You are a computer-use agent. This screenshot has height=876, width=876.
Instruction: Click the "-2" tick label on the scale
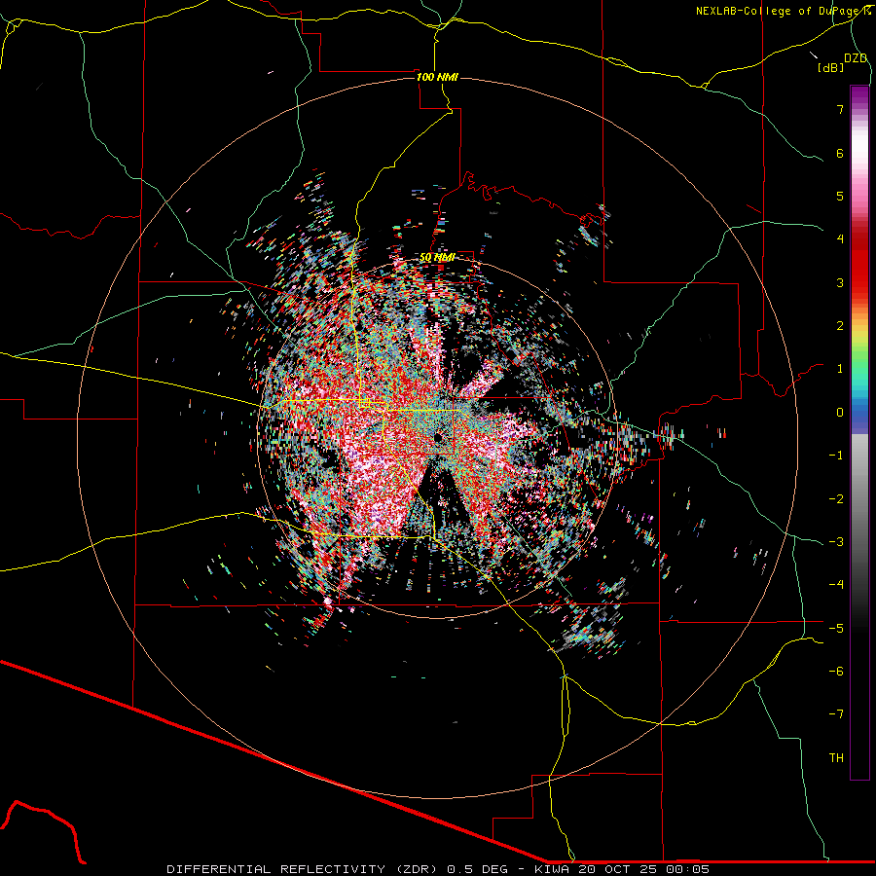pos(836,499)
